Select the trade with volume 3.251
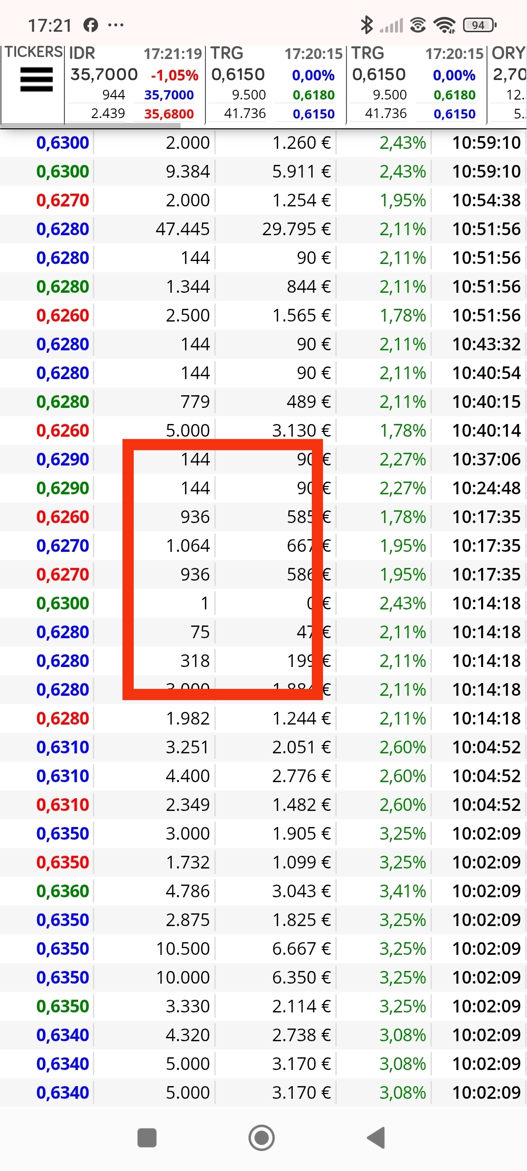The height and width of the screenshot is (1171, 527). 263,747
